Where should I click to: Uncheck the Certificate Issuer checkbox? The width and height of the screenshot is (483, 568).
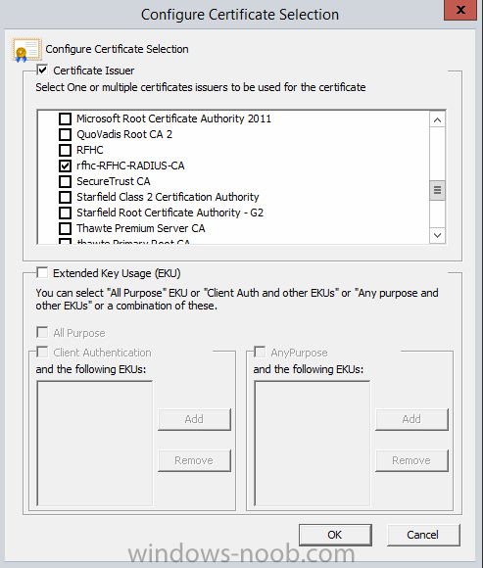click(x=42, y=70)
